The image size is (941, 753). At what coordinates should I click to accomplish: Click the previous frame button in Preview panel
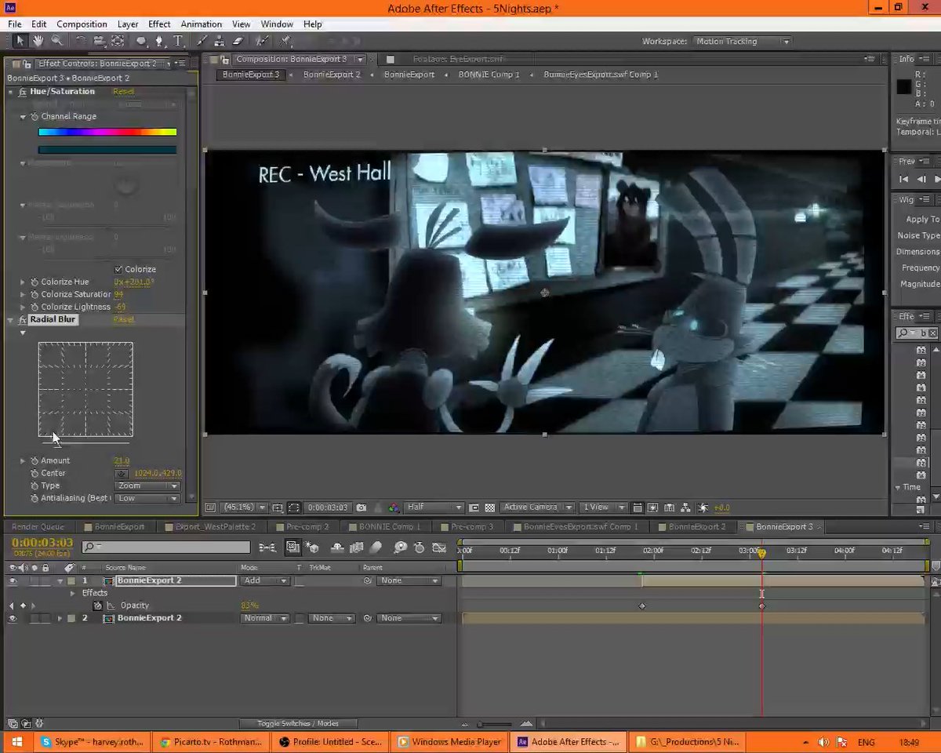pos(921,179)
